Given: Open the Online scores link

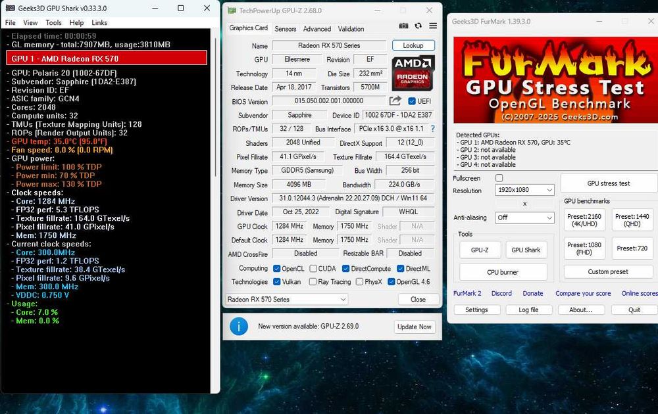Looking at the screenshot, I should (640, 293).
